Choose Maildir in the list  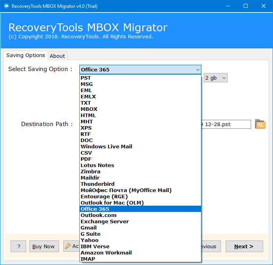click(140, 178)
